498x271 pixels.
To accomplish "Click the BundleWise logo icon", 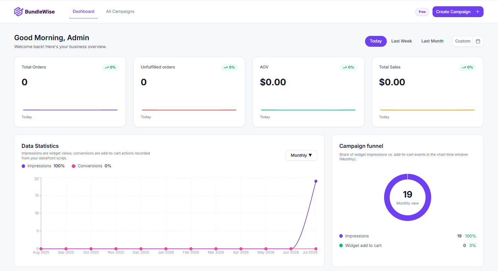I will (x=18, y=12).
